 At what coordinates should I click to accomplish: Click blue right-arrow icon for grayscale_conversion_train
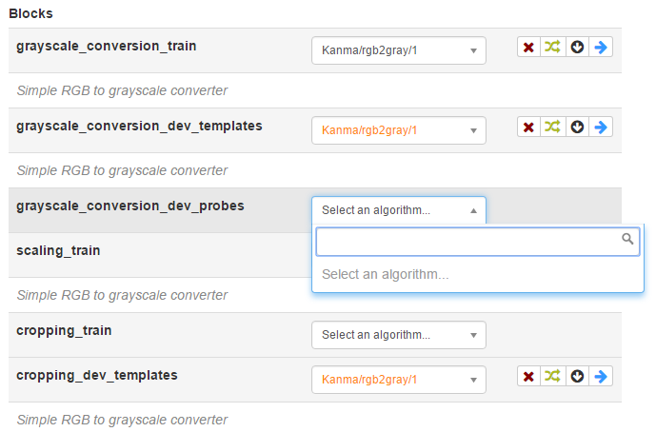pos(601,47)
